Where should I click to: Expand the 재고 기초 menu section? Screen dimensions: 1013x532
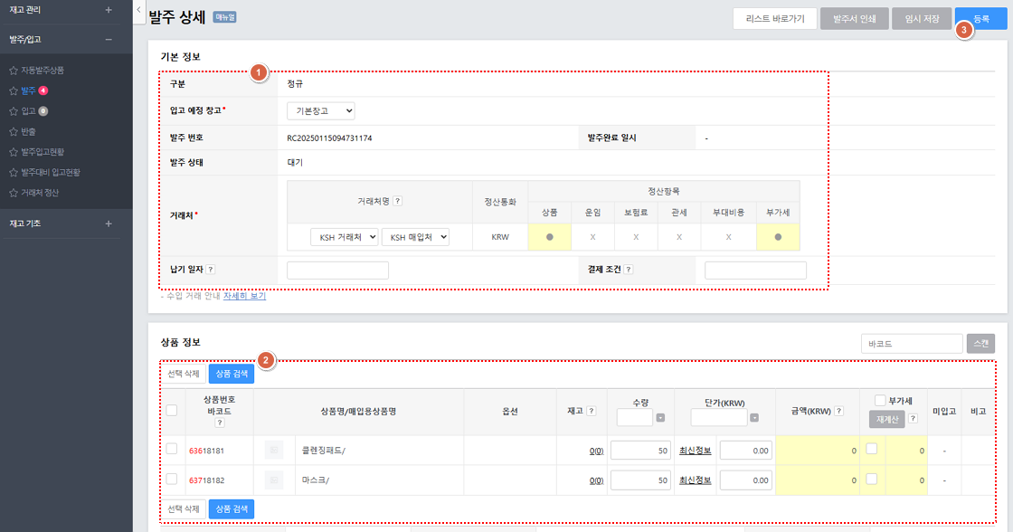coord(109,223)
